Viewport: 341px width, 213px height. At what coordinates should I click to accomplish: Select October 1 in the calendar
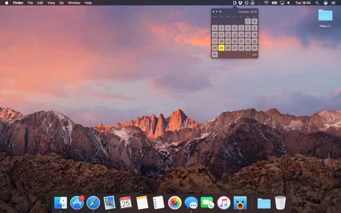(x=248, y=21)
